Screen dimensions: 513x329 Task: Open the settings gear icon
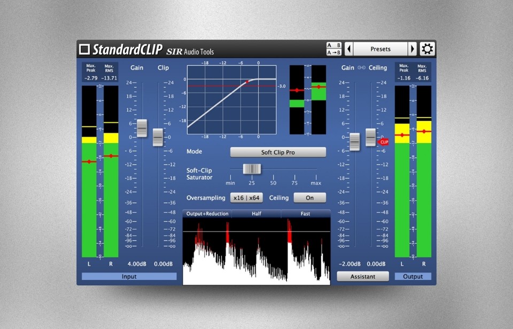[428, 49]
